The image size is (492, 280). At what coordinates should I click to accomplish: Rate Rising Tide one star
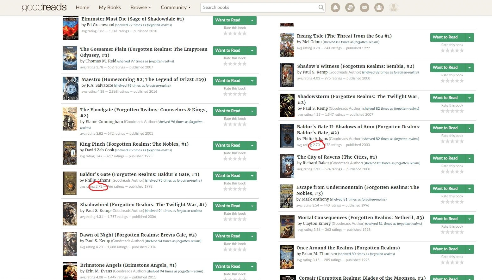[x=443, y=50]
